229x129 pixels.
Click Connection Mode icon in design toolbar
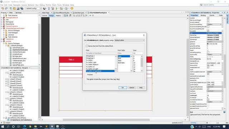click(x=67, y=15)
